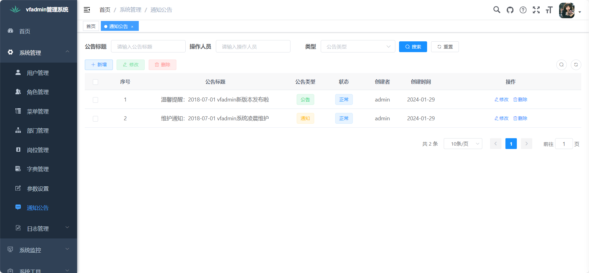Collapse the sidebar with the hamburger icon
This screenshot has height=273, width=589.
(x=87, y=10)
